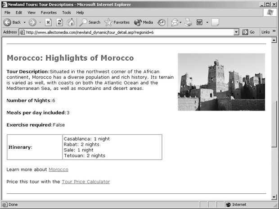The image size is (279, 209).
Task: Click the Links toolbar label
Action: 265,32
